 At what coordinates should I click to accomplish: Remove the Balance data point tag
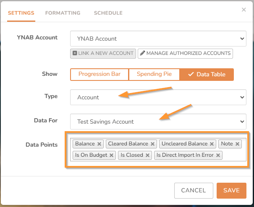point(100,144)
